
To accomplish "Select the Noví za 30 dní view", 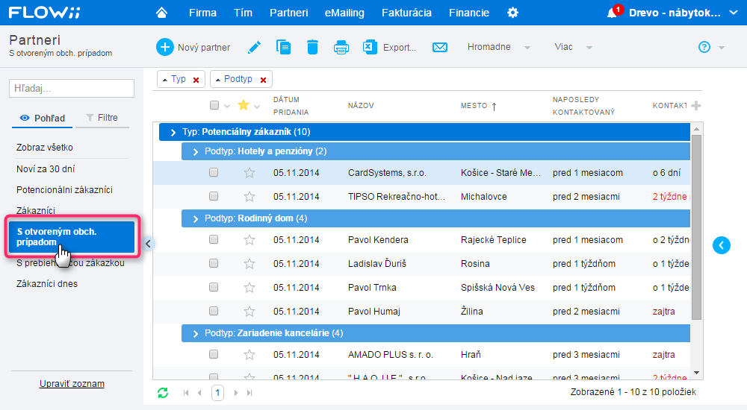I will [x=46, y=169].
